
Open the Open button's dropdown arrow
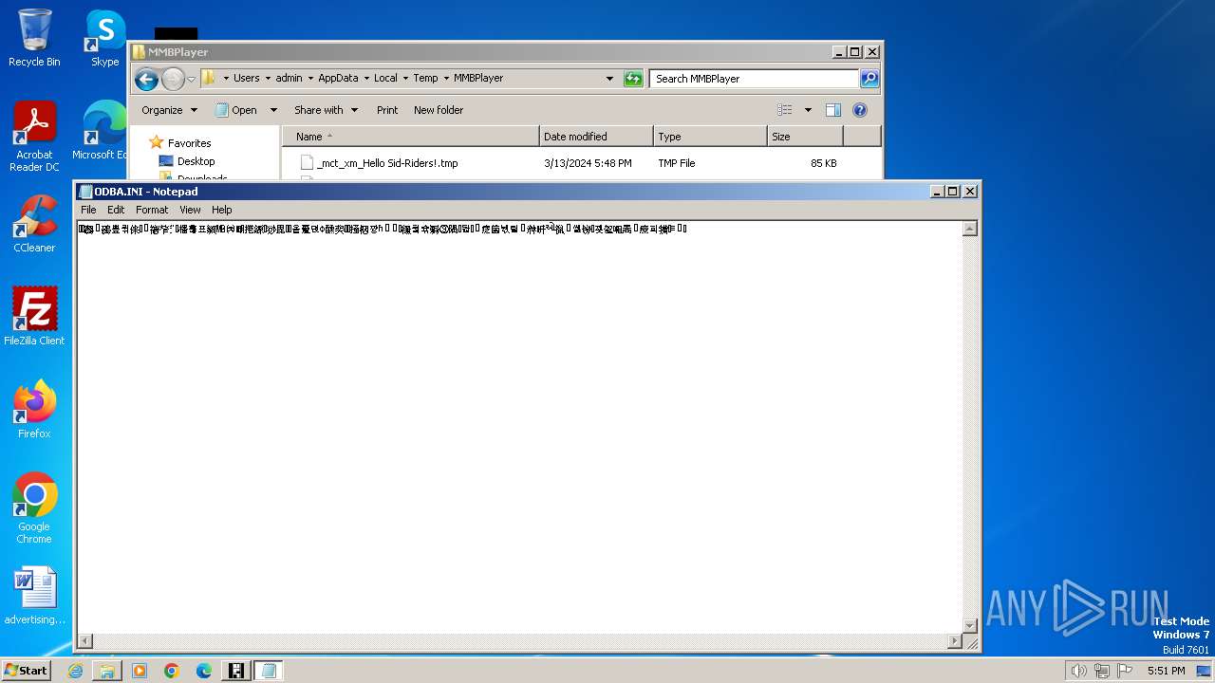pyautogui.click(x=273, y=110)
